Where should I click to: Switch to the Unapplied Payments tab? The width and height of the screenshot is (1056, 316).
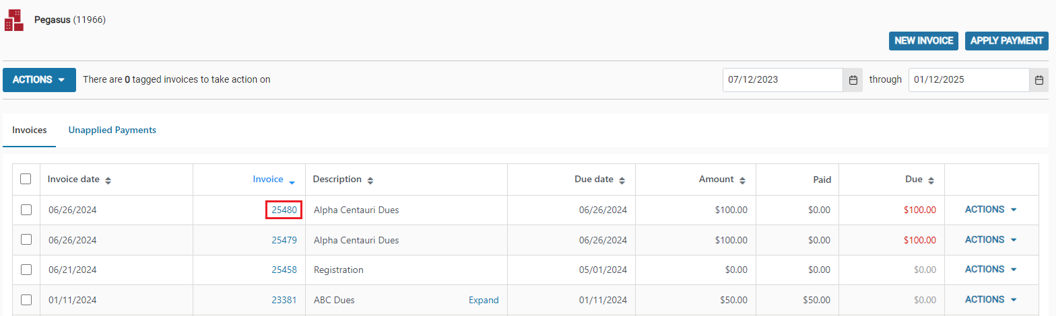(112, 130)
